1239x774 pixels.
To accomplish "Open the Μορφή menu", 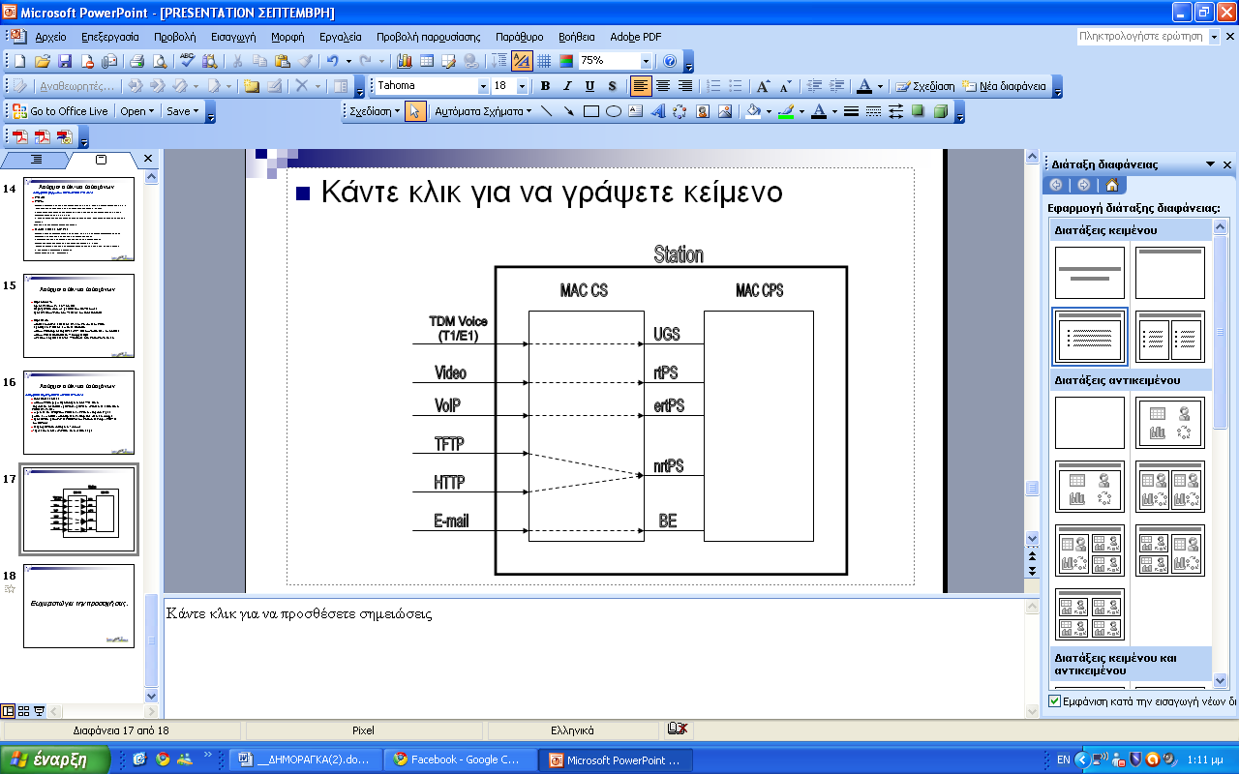I will (287, 37).
